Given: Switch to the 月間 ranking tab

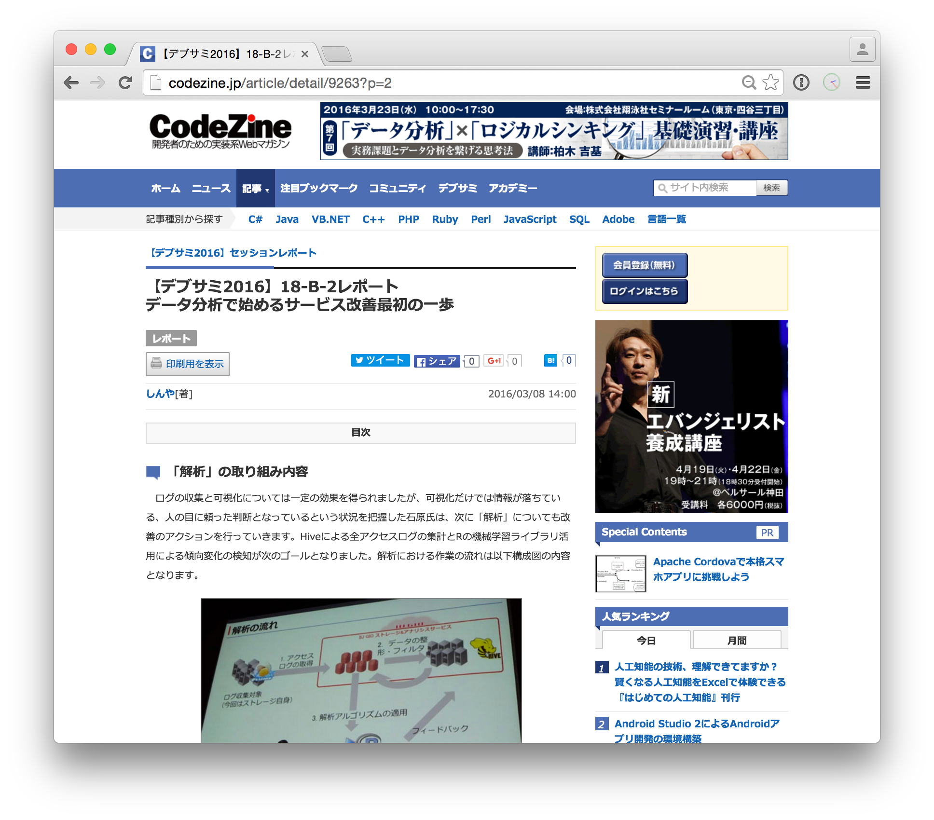Looking at the screenshot, I should tap(738, 640).
